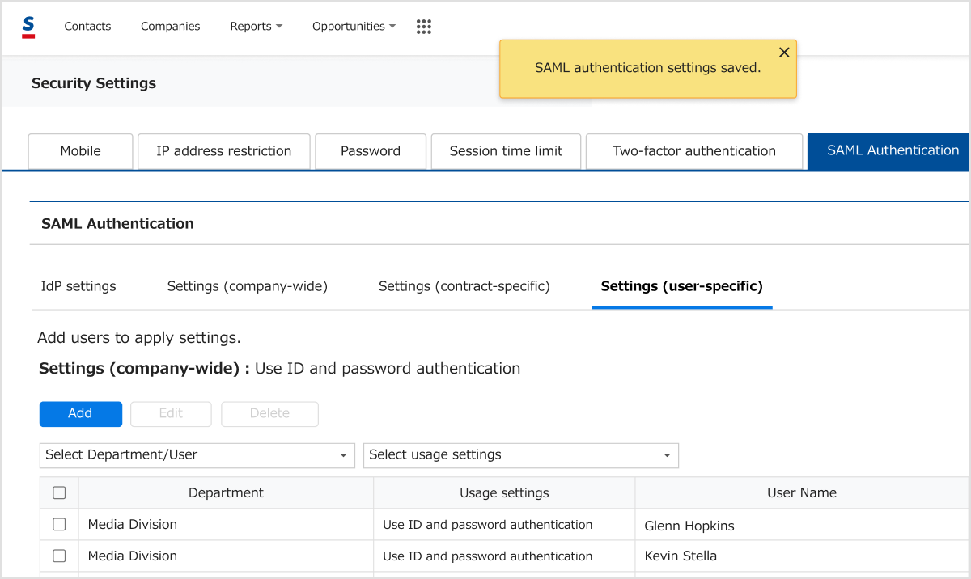The height and width of the screenshot is (579, 971).
Task: Switch to the Password tab
Action: [x=371, y=151]
